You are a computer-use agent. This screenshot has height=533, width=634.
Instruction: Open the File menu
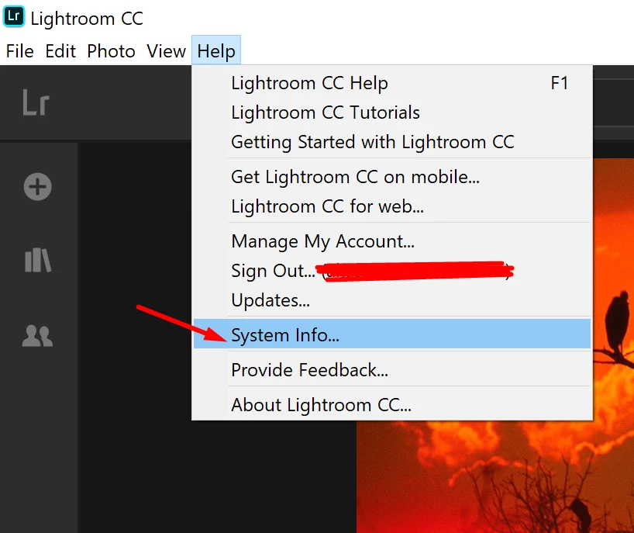tap(19, 51)
